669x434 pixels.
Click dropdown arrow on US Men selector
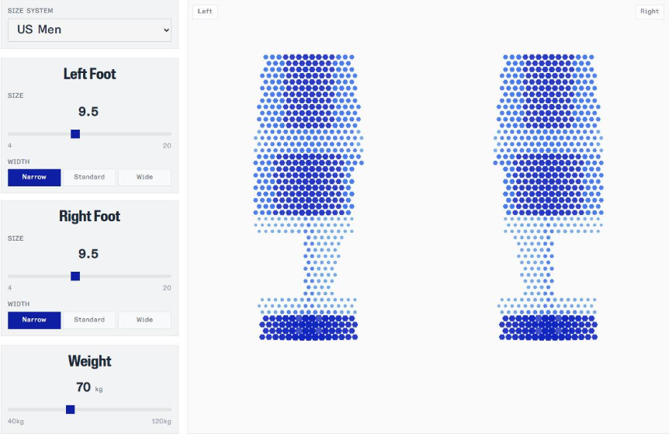pyautogui.click(x=165, y=30)
